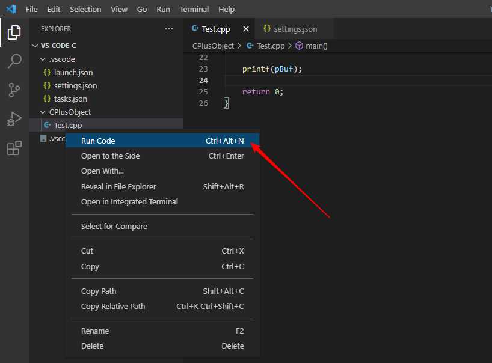Choose Open to the Side
This screenshot has width=492, height=363.
(x=162, y=156)
